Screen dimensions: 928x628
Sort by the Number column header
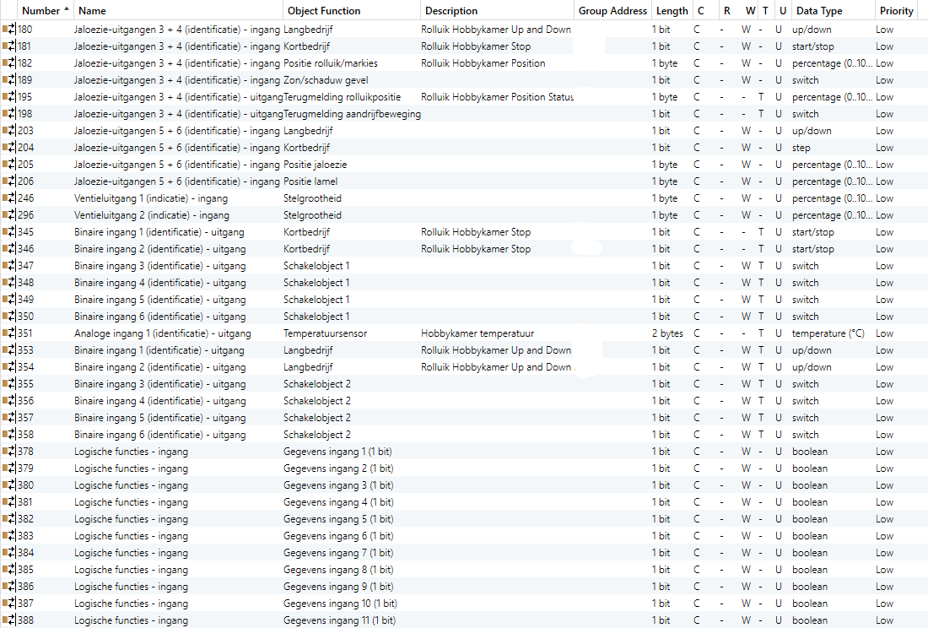click(45, 11)
